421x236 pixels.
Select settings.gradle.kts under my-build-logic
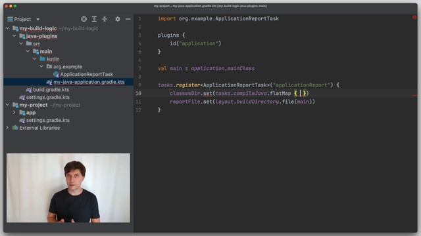[x=44, y=97]
